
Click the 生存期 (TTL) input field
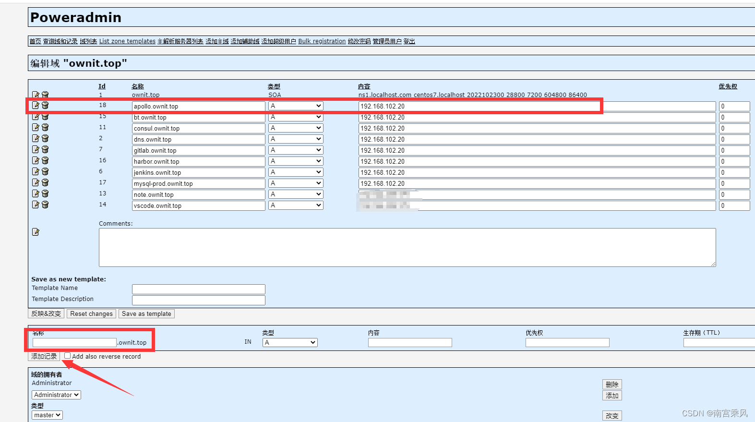pyautogui.click(x=719, y=342)
